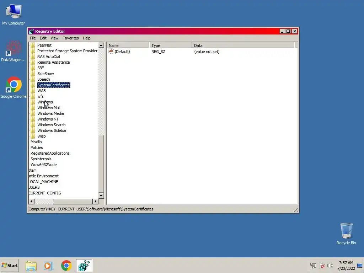Image resolution: width=364 pixels, height=273 pixels.
Task: Click tree pane scroll right arrow
Action: [95, 201]
